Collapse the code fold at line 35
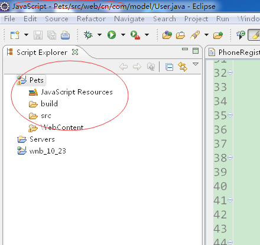The width and height of the screenshot is (260, 245). tap(230, 115)
